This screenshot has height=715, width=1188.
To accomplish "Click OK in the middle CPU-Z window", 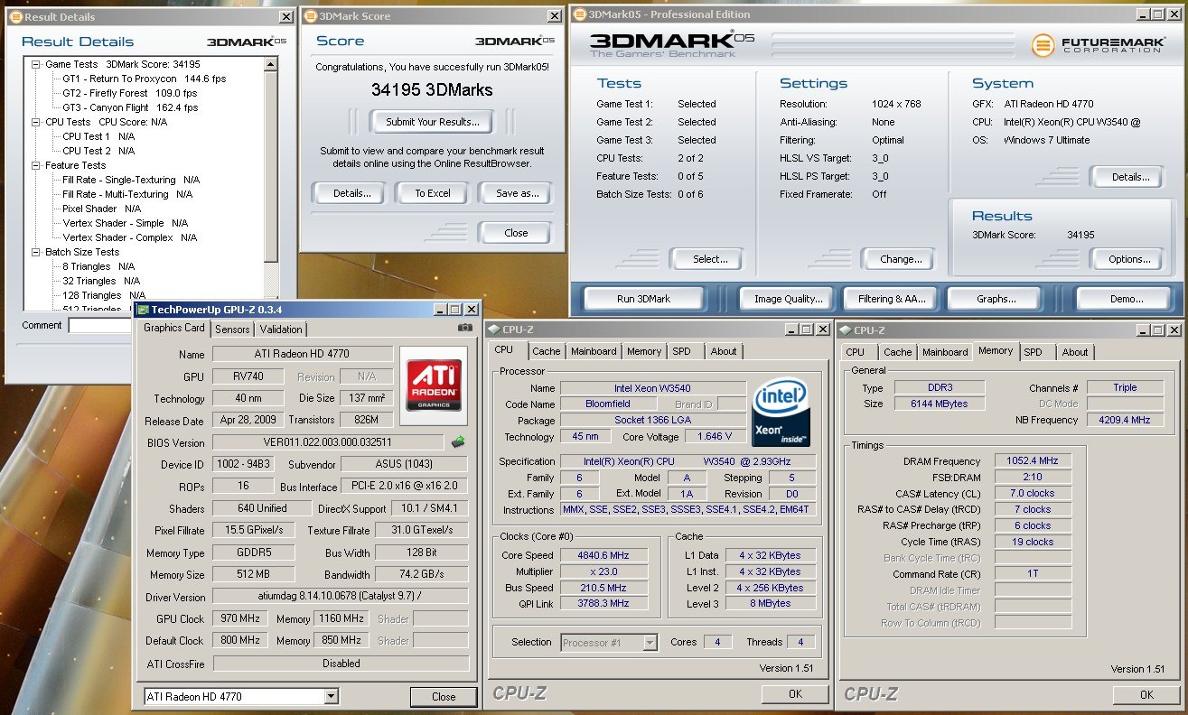I will (x=795, y=694).
